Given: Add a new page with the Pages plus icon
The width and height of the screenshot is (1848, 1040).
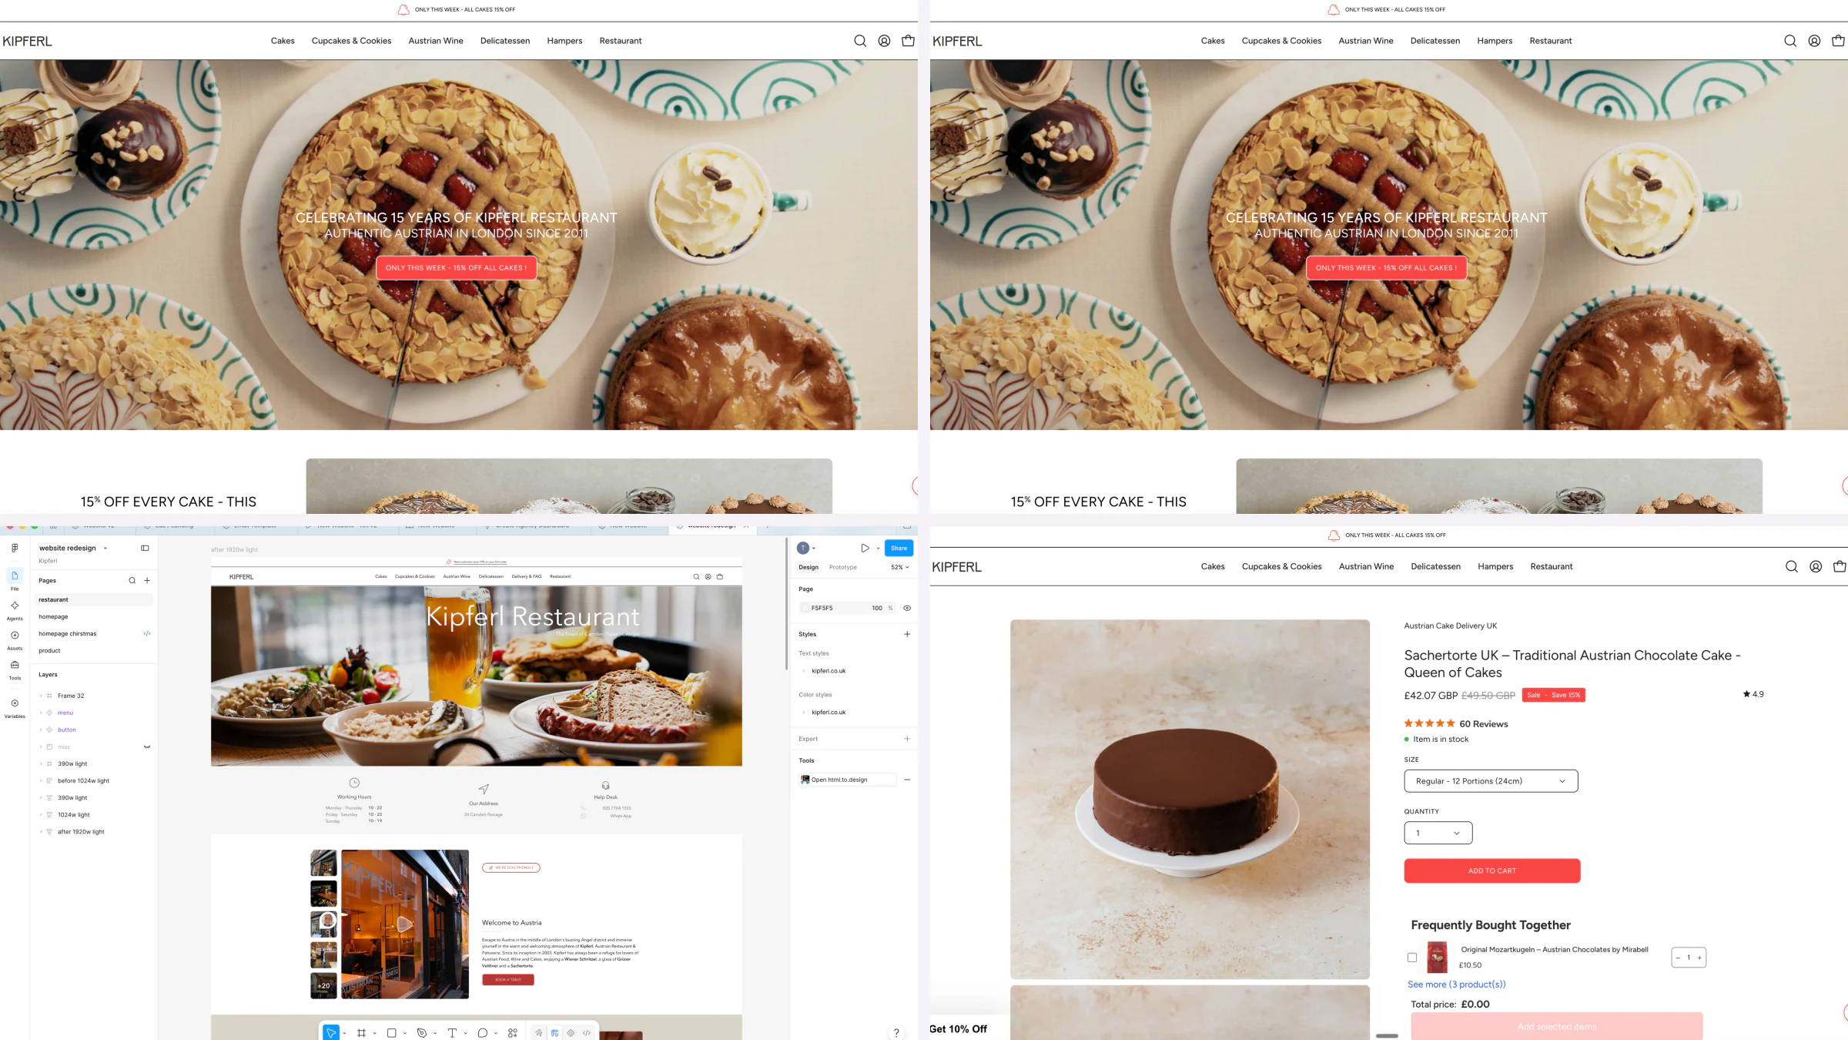Looking at the screenshot, I should (147, 581).
